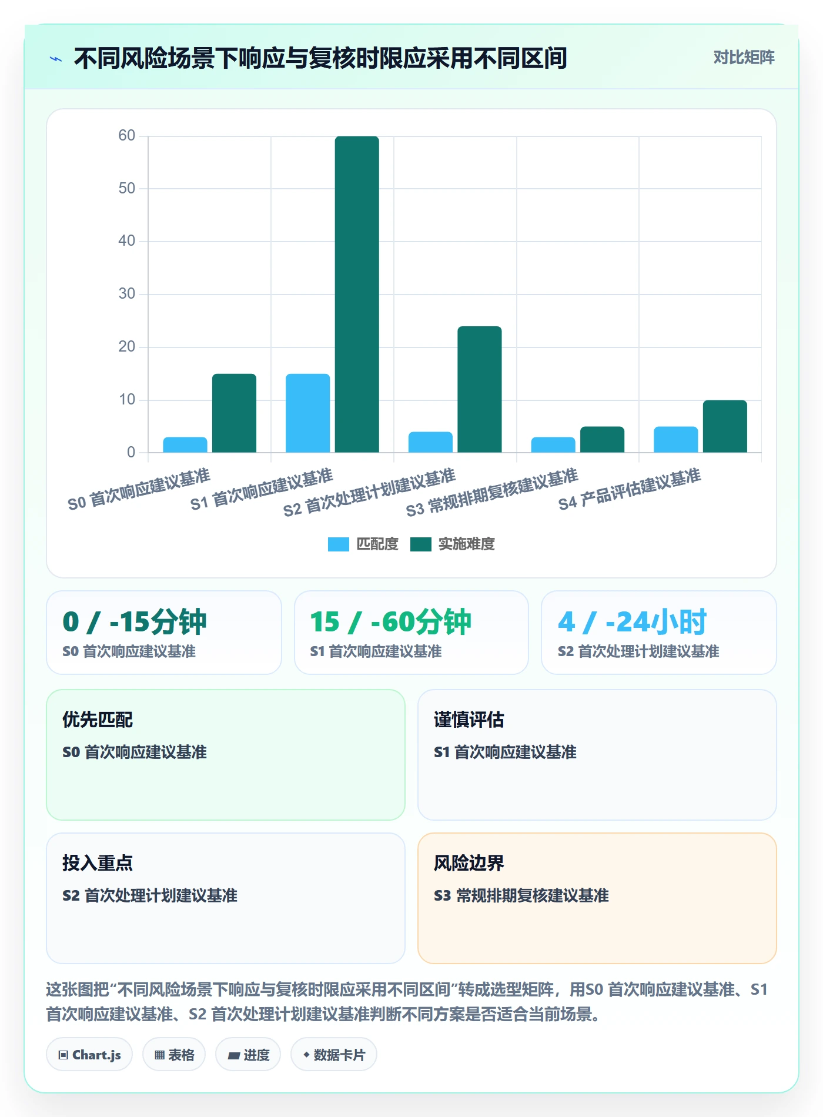
Task: Click the Chart.js tag chip
Action: pos(89,1055)
